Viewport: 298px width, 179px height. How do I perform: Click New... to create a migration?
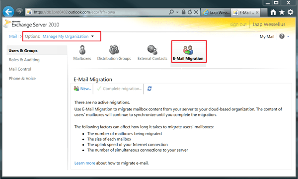pyautogui.click(x=82, y=89)
